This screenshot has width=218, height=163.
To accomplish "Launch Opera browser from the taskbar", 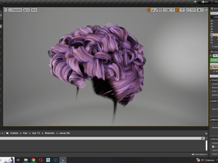I will (41, 160).
